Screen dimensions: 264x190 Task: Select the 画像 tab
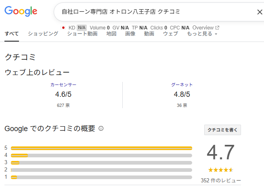tap(130, 34)
